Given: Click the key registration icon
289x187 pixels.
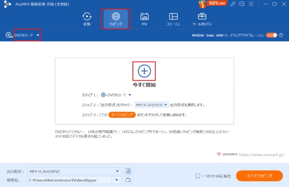Looking at the screenshot, I should [233, 4].
